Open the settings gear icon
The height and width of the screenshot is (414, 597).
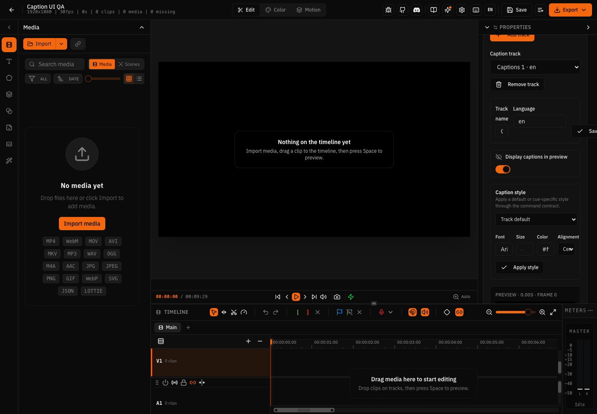[x=462, y=10]
